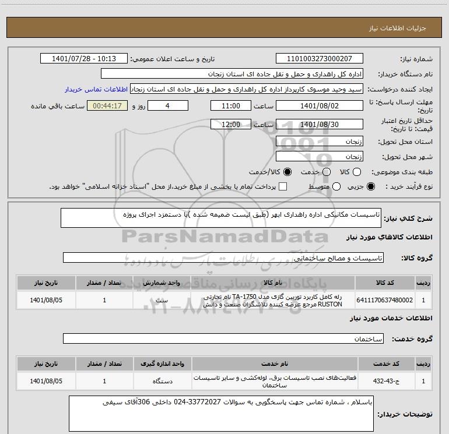Image resolution: width=449 pixels, height=434 pixels.
Task: Click the goods name cell with TA-1750
Action: [x=273, y=300]
